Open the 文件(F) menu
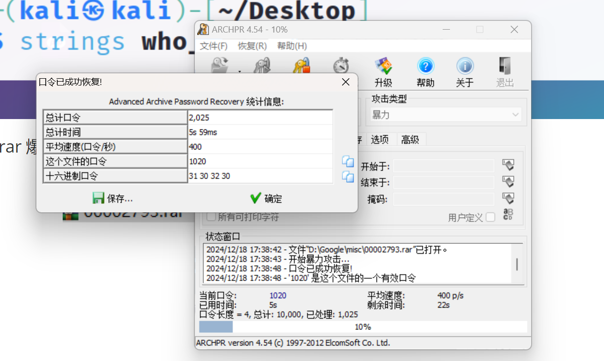This screenshot has width=604, height=361. (x=214, y=46)
